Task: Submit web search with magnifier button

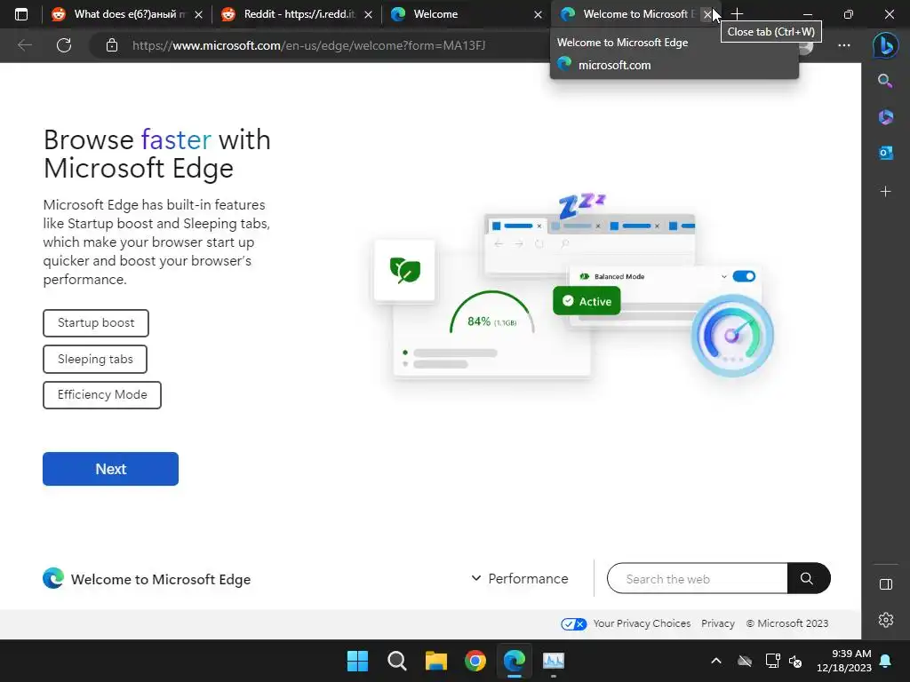Action: (x=807, y=578)
